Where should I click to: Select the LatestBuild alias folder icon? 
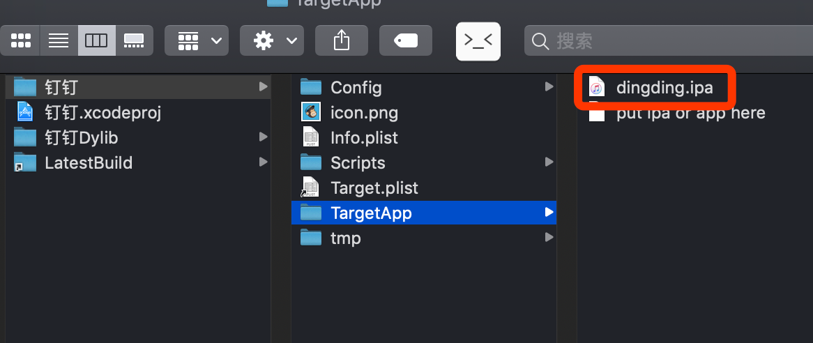click(x=25, y=162)
